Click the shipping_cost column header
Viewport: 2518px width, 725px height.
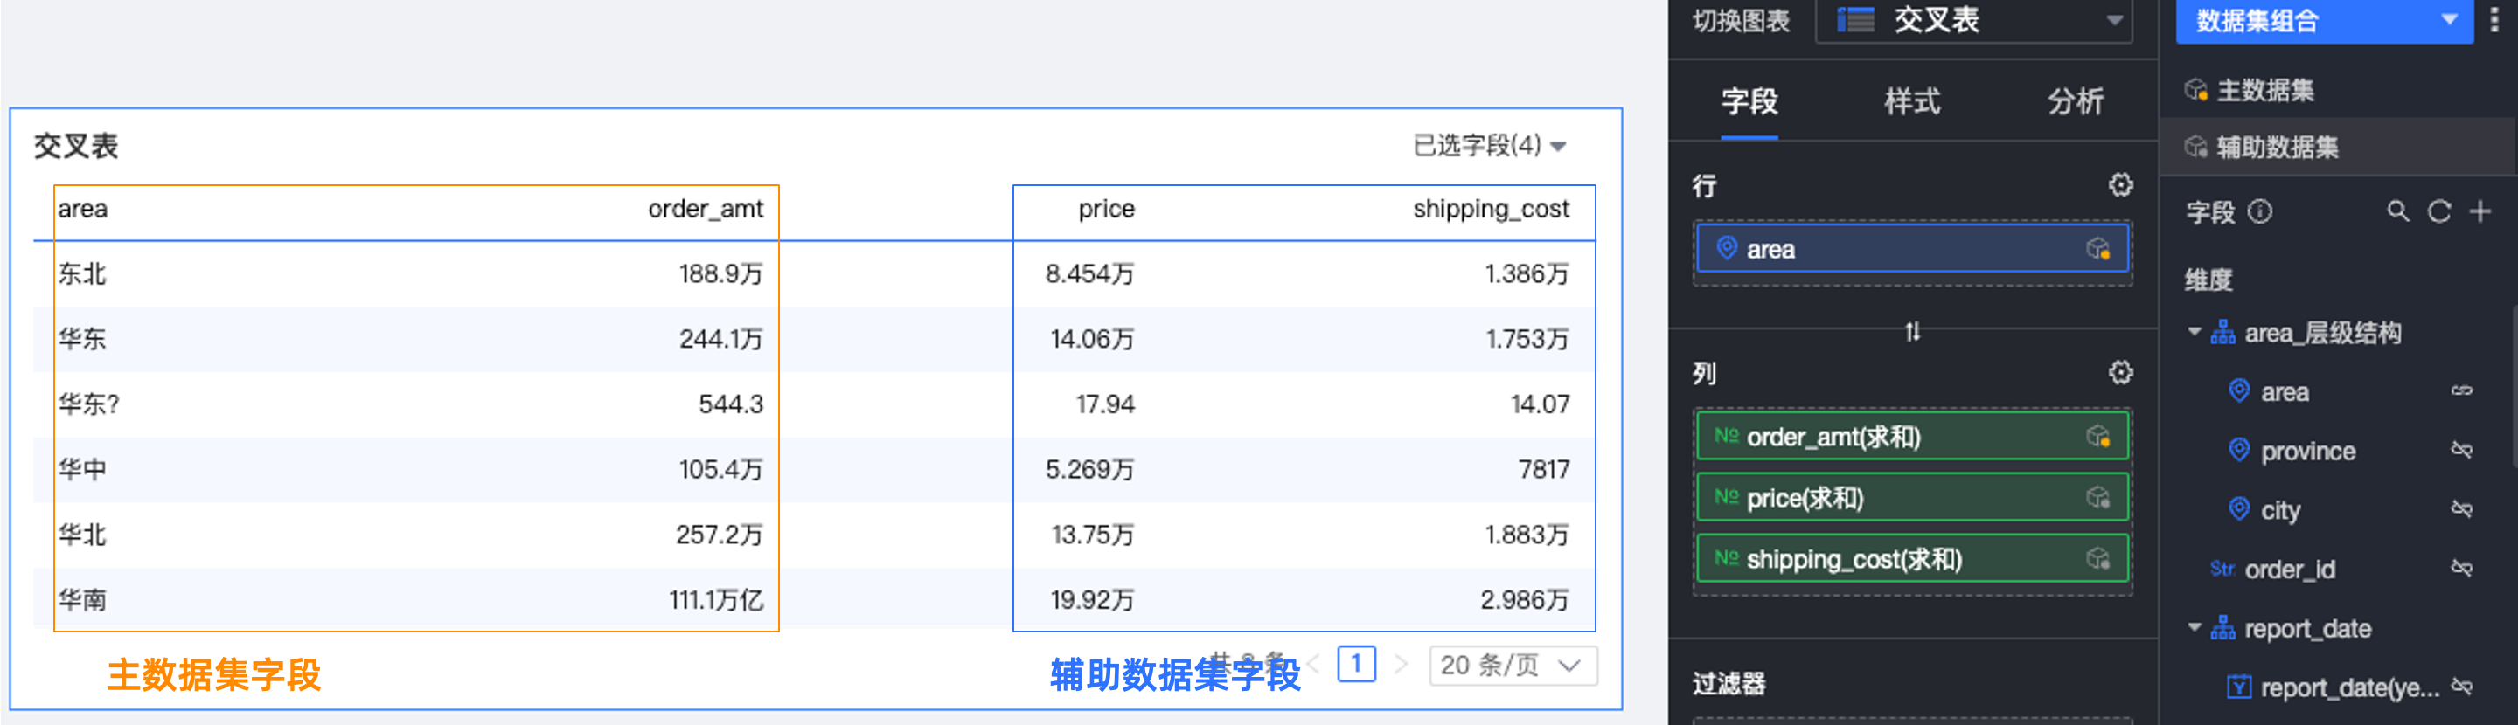[1491, 208]
